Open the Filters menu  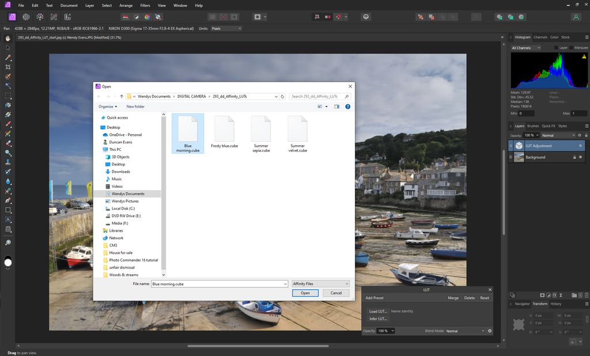tap(145, 5)
